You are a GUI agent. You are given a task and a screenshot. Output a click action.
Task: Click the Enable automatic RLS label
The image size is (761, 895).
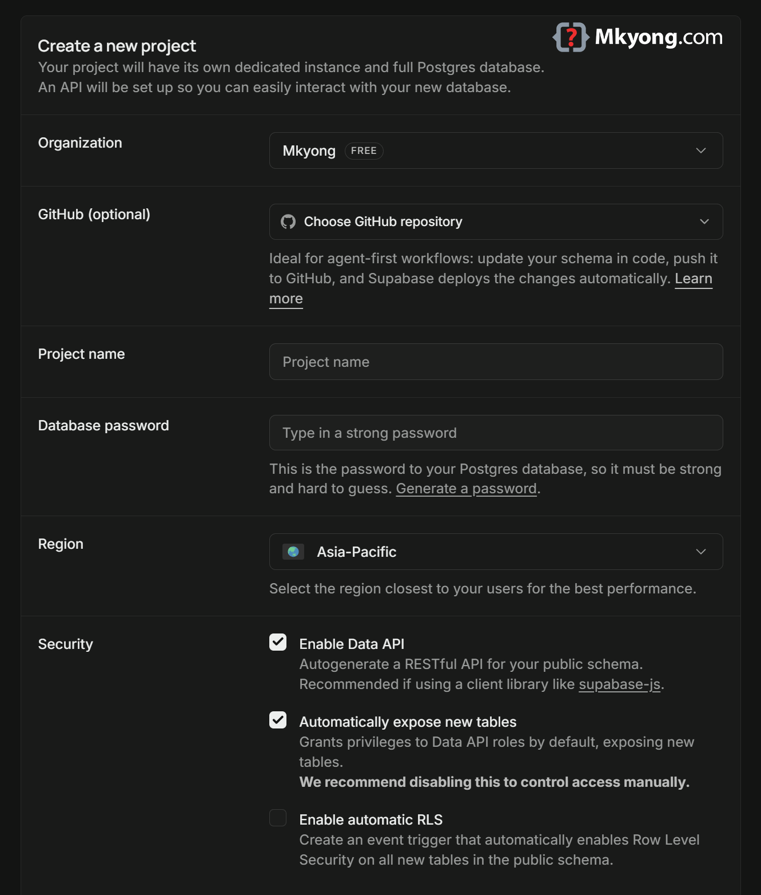[x=371, y=819]
